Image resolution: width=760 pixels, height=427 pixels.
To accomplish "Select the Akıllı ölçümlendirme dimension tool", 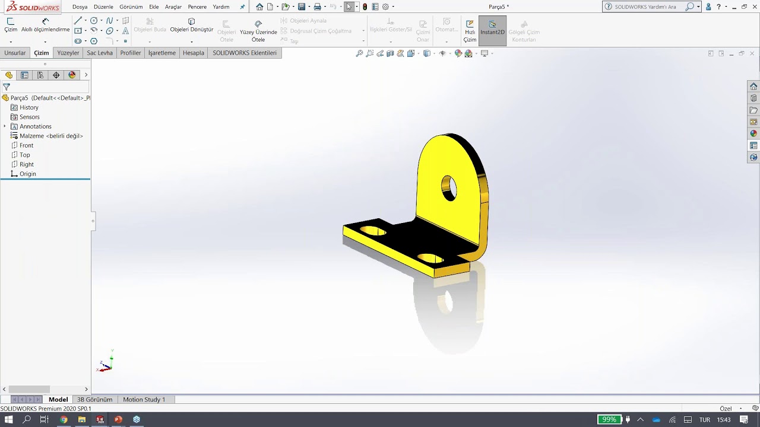I will tap(46, 25).
